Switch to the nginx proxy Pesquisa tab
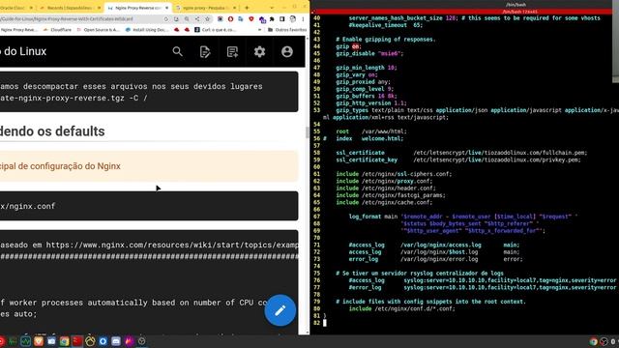This screenshot has width=619, height=348. pos(205,8)
